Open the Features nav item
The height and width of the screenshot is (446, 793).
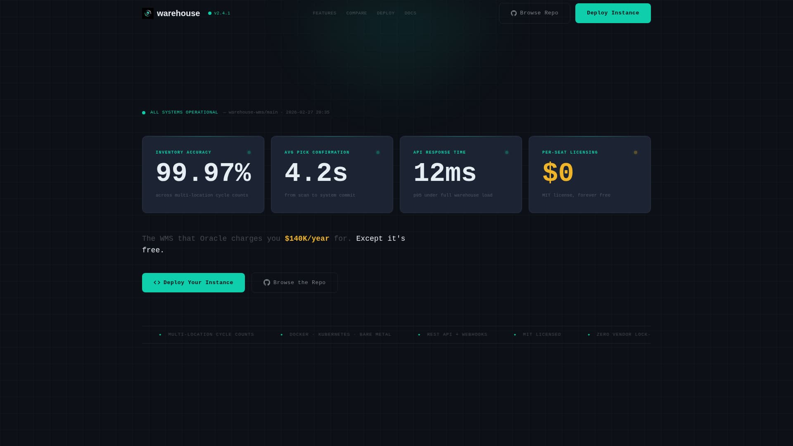[x=325, y=13]
